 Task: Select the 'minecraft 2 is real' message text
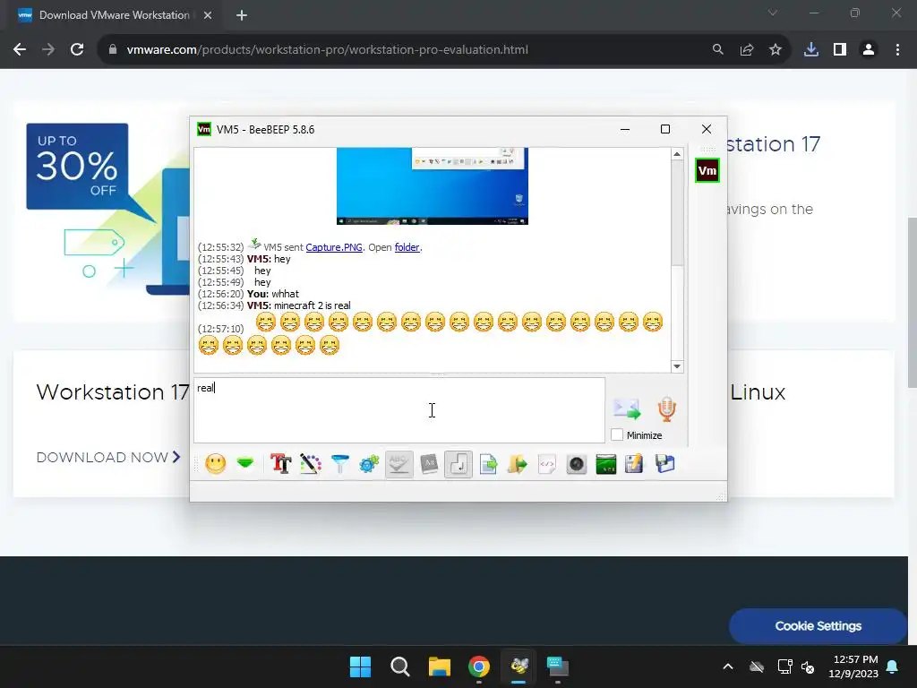(x=313, y=305)
